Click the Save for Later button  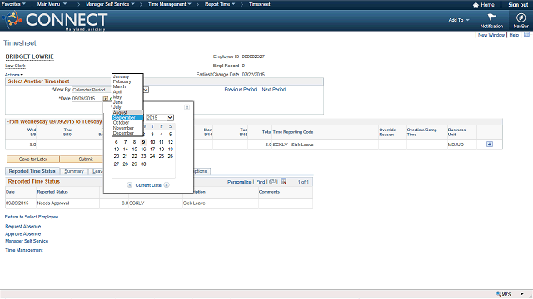[x=33, y=159]
